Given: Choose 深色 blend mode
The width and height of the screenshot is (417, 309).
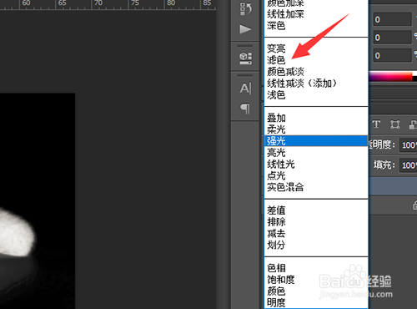Looking at the screenshot, I should (x=316, y=26).
